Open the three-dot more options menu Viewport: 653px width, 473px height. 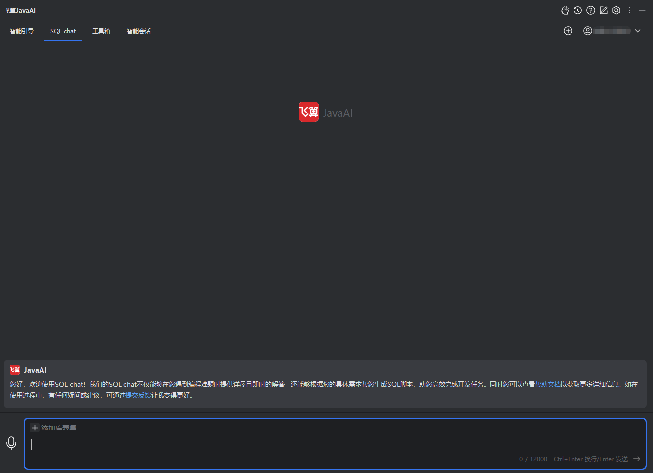tap(629, 10)
